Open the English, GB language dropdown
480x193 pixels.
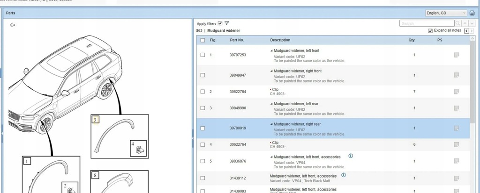[x=446, y=13]
